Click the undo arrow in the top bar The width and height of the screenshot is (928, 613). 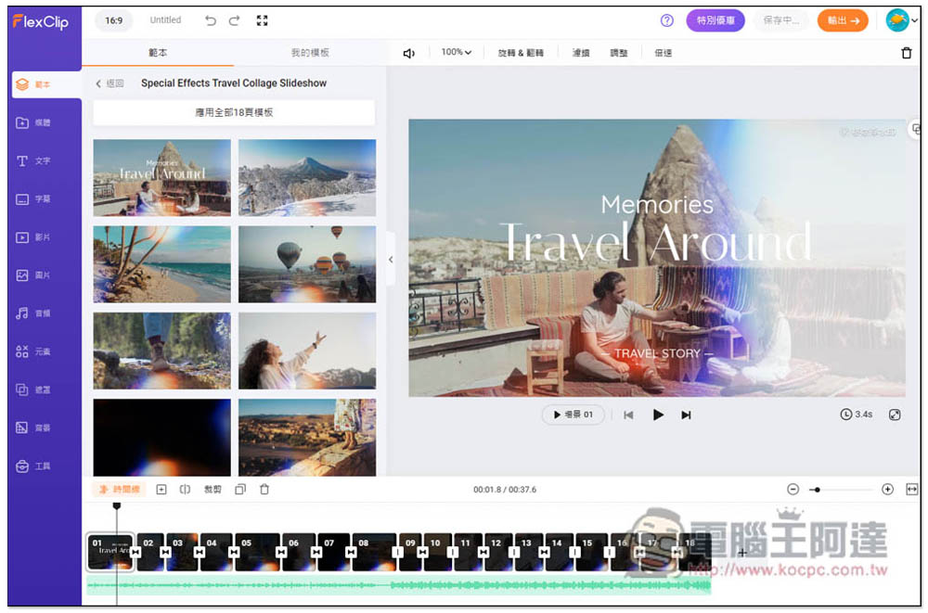click(x=211, y=20)
